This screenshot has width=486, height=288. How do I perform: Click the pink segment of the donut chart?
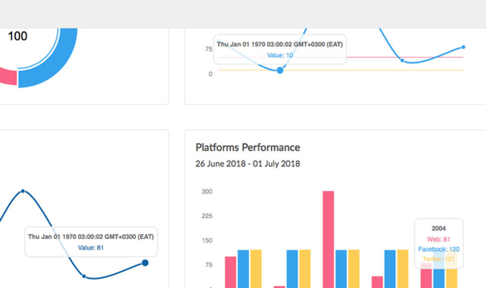(x=7, y=76)
